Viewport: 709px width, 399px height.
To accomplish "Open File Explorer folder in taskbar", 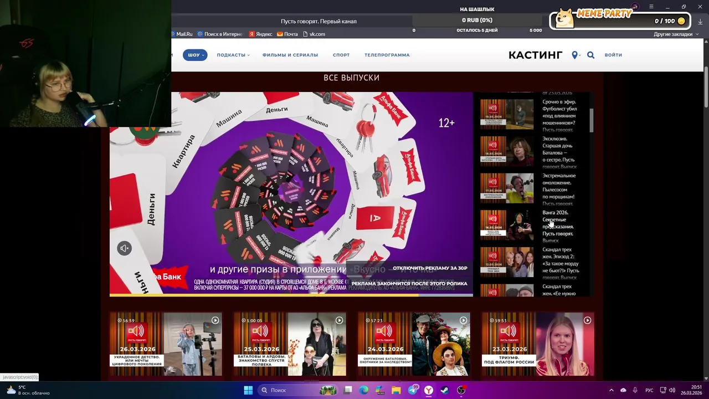I will pyautogui.click(x=396, y=390).
